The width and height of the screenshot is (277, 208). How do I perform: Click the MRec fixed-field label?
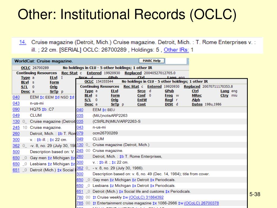click(197, 96)
